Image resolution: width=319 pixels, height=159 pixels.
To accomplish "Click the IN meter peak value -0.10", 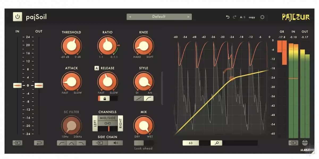I will coord(293,37).
